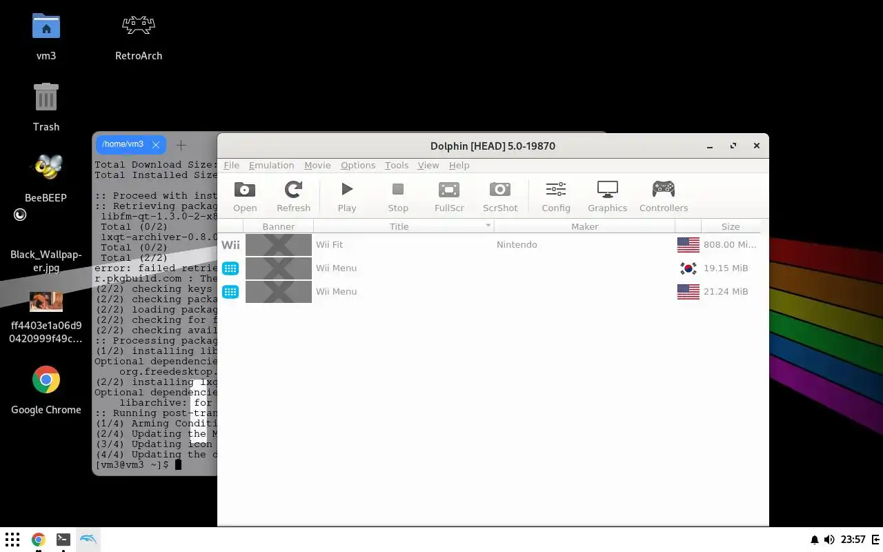Screen dimensions: 883x552
Task: Start emulation with the Play button
Action: 347,196
